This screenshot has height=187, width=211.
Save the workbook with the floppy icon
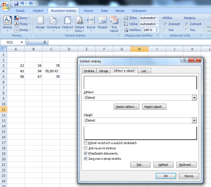tap(16, 4)
